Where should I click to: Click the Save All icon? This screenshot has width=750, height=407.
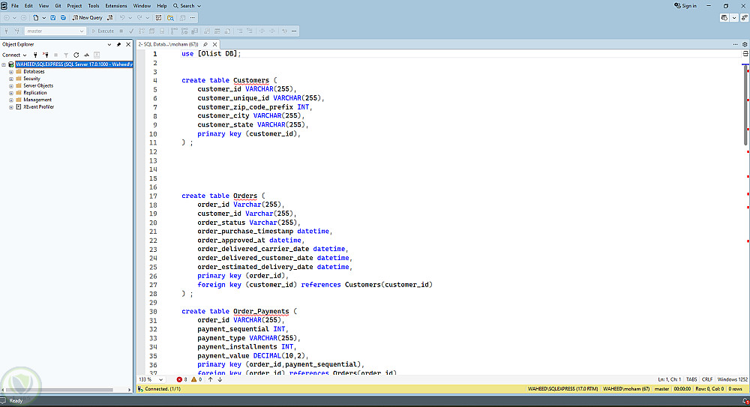coord(63,18)
